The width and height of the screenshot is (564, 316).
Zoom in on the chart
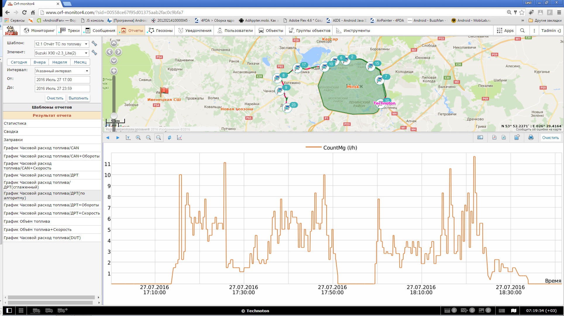tap(138, 138)
